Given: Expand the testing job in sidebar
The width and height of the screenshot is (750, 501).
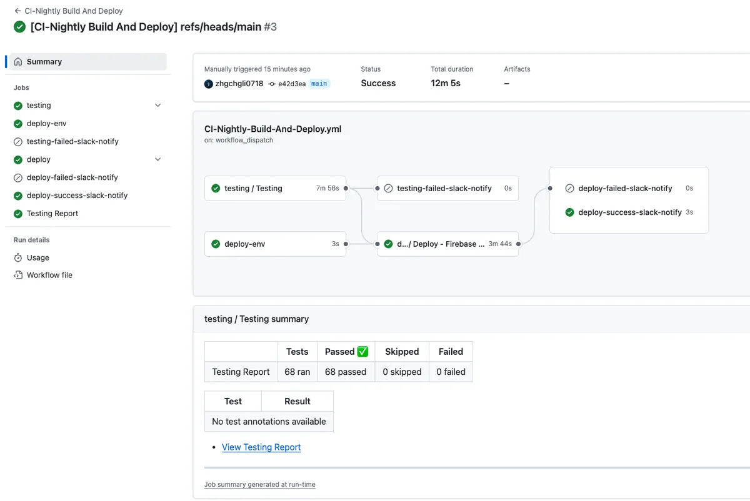Looking at the screenshot, I should [x=157, y=106].
